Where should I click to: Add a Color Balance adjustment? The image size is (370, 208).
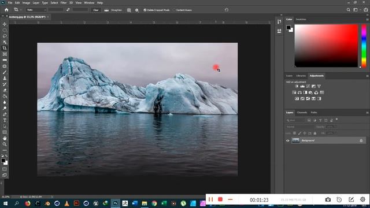click(x=299, y=92)
